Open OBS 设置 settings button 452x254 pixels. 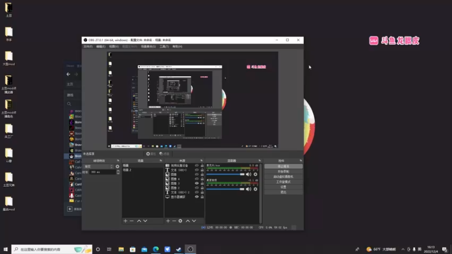(284, 187)
